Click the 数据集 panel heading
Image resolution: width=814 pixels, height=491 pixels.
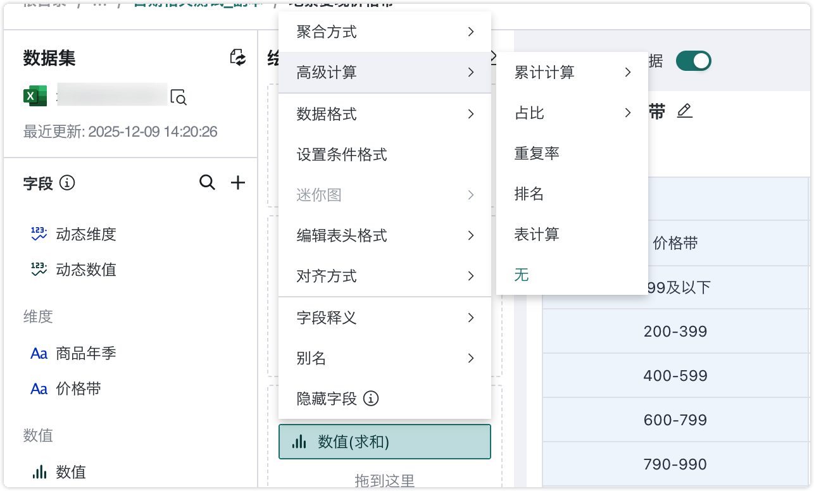[49, 58]
